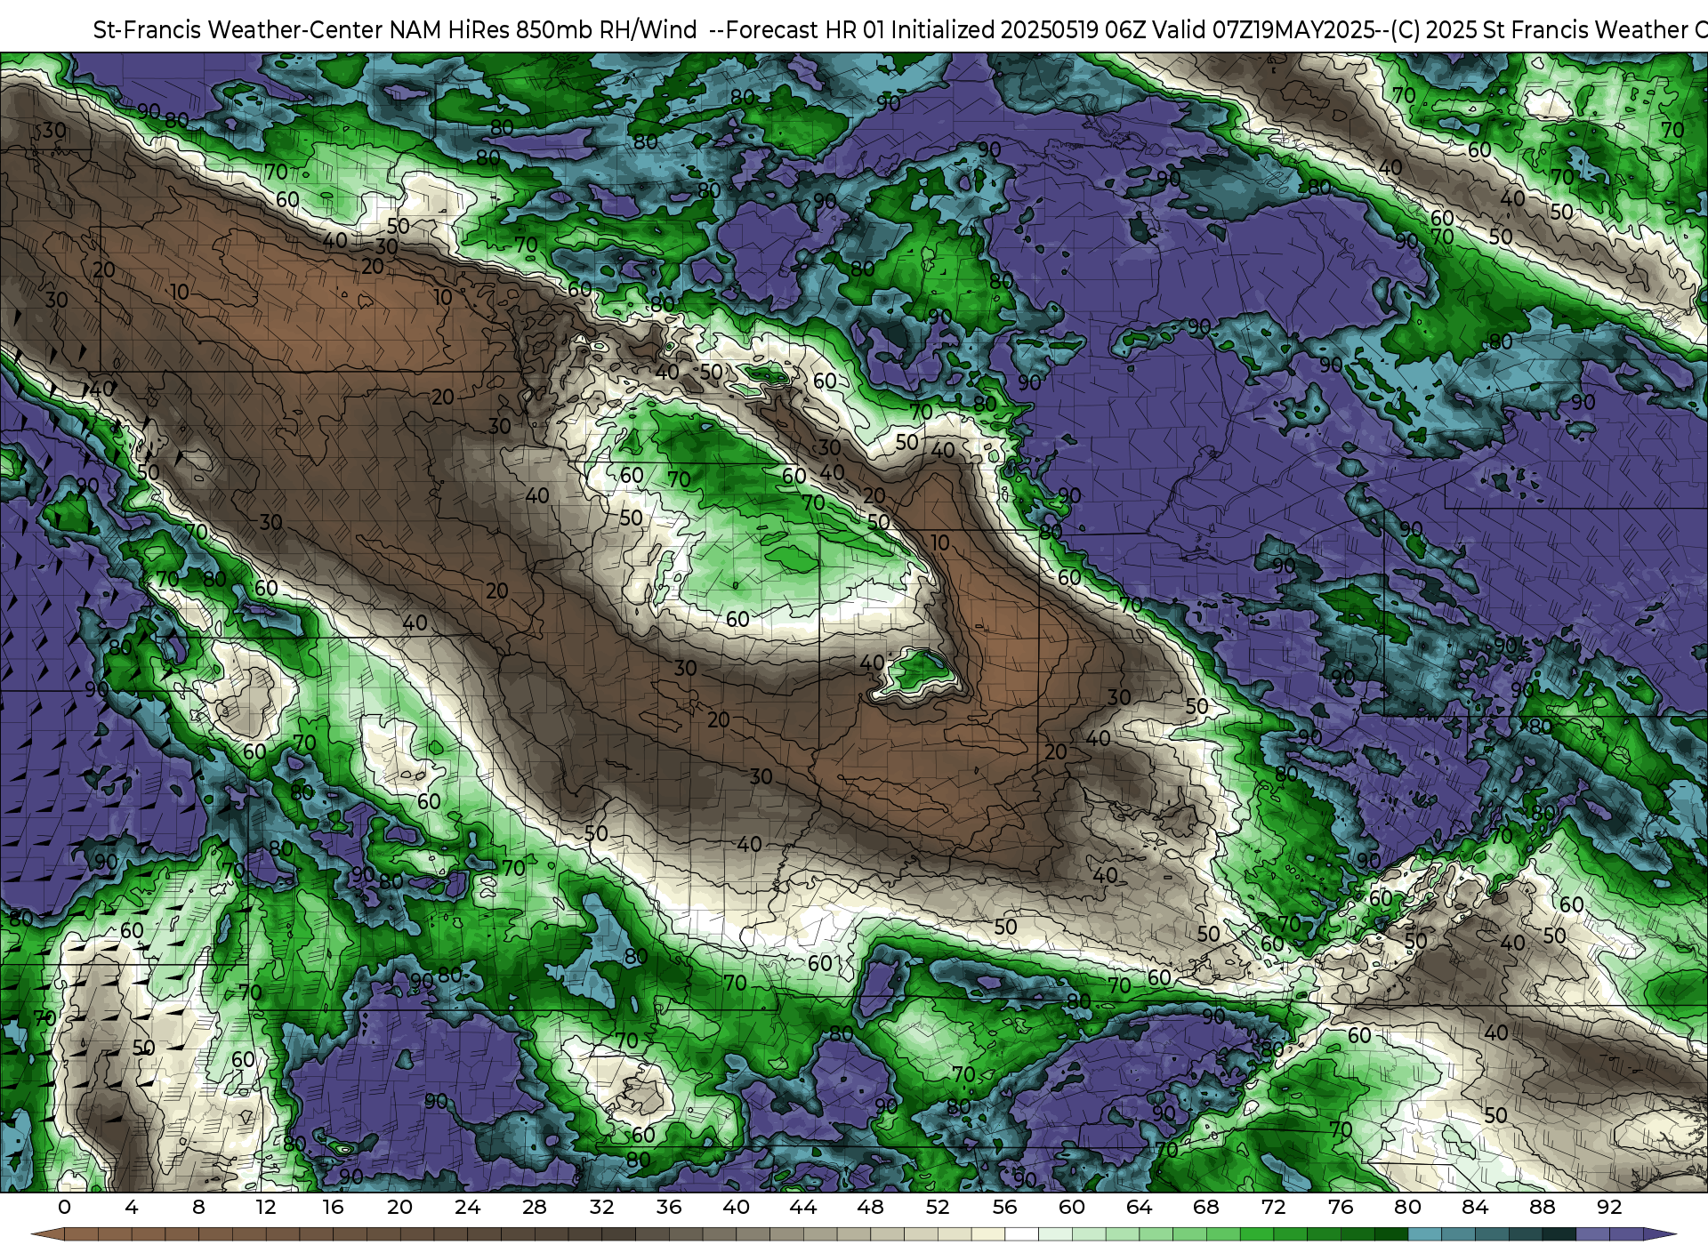Click the colorbar label '24'

(467, 1207)
